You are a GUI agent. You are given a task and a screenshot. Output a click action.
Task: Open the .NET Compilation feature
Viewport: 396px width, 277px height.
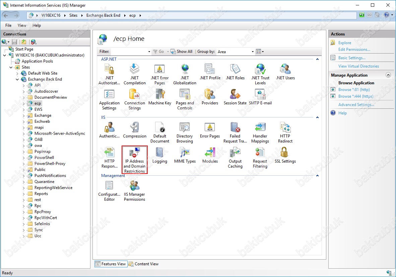pyautogui.click(x=135, y=74)
